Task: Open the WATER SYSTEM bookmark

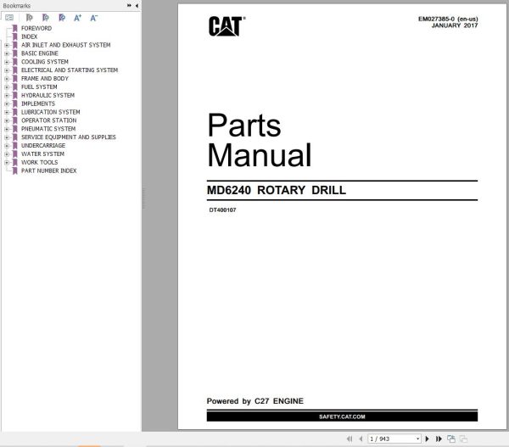Action: point(42,154)
